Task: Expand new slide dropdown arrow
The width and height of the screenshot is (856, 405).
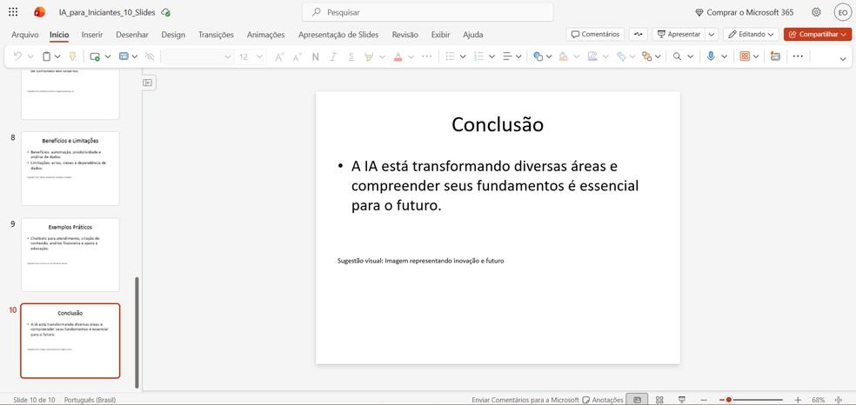Action: pos(108,56)
